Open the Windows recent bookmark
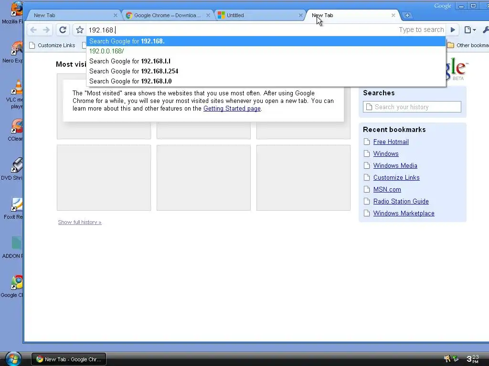 pos(386,153)
